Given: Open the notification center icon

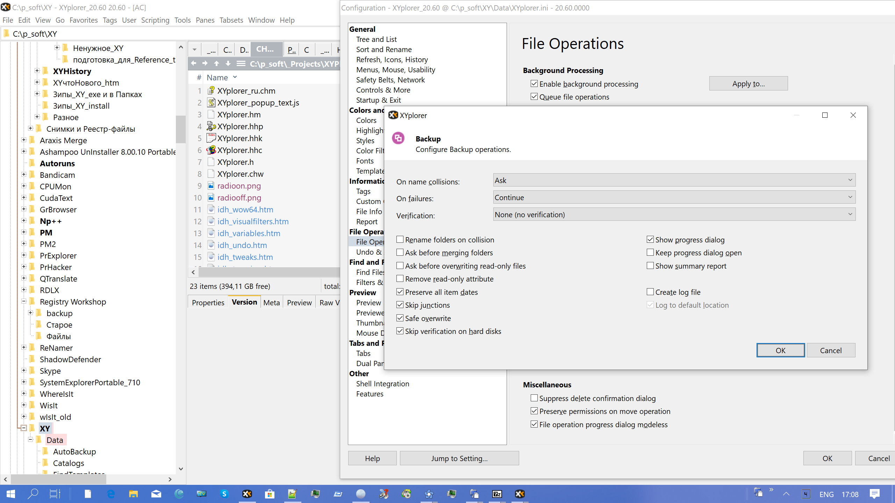Looking at the screenshot, I should point(875,494).
